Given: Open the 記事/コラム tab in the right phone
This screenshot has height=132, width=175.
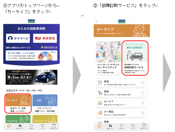Looking at the screenshot, I should pos(144,126).
